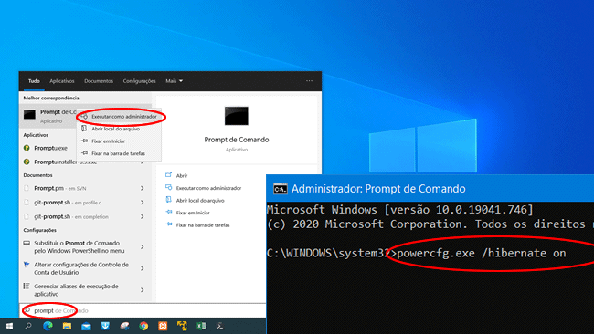Select the Prompt.pm em SVN text

click(x=59, y=188)
